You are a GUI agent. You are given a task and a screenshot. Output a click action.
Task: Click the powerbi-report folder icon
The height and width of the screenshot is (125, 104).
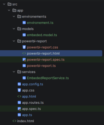tap(19, 41)
